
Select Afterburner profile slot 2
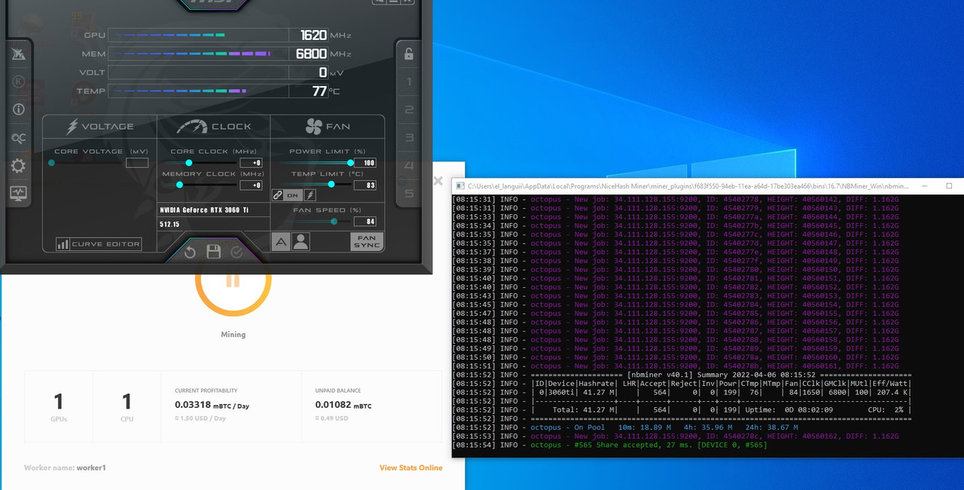tap(409, 110)
